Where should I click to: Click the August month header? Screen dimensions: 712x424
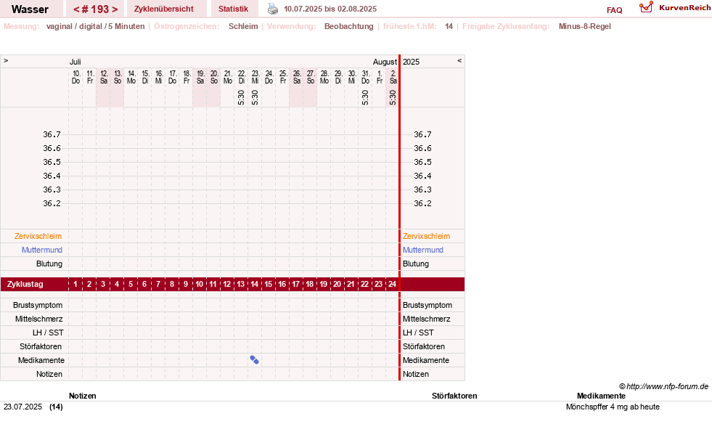(x=385, y=62)
